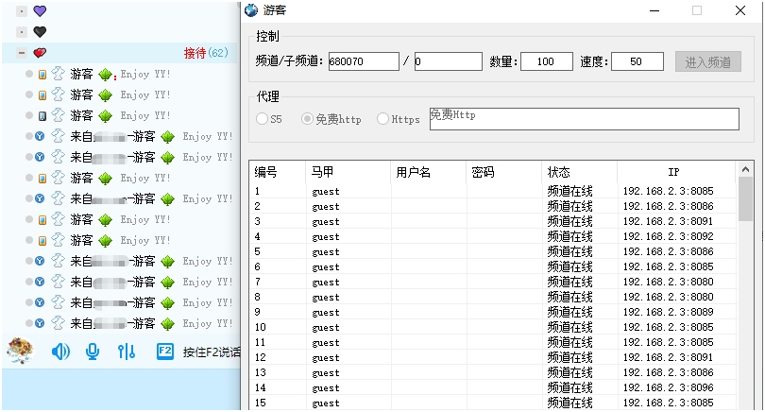The width and height of the screenshot is (765, 412).
Task: Click the speaker volume icon
Action: (x=60, y=352)
